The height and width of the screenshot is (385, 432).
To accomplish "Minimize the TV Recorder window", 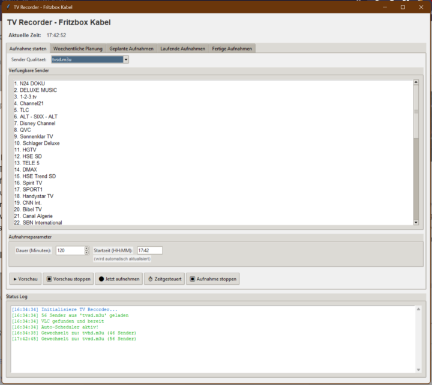I will [385, 7].
